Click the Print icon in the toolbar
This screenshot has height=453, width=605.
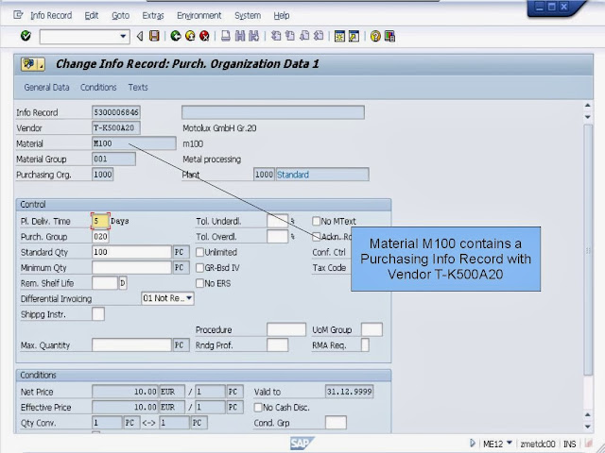tap(226, 36)
